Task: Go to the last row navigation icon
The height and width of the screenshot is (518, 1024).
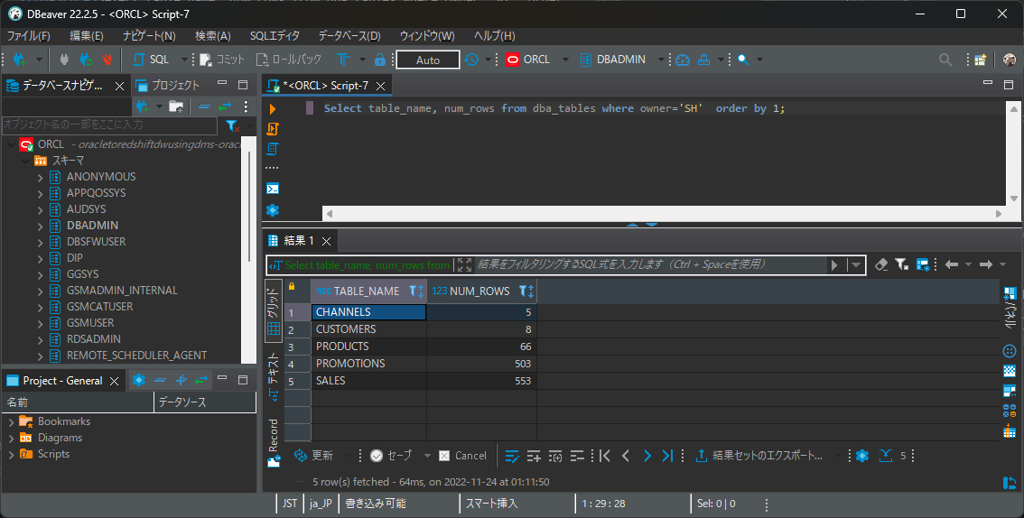Action: 667,456
